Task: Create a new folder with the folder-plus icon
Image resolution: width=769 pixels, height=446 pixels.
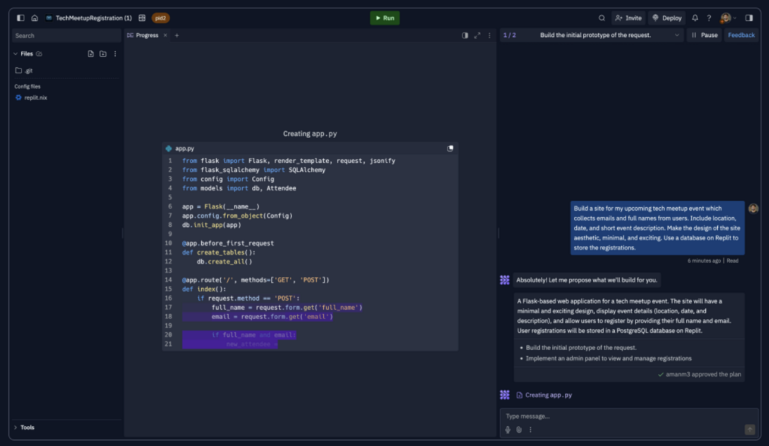Action: (x=103, y=54)
